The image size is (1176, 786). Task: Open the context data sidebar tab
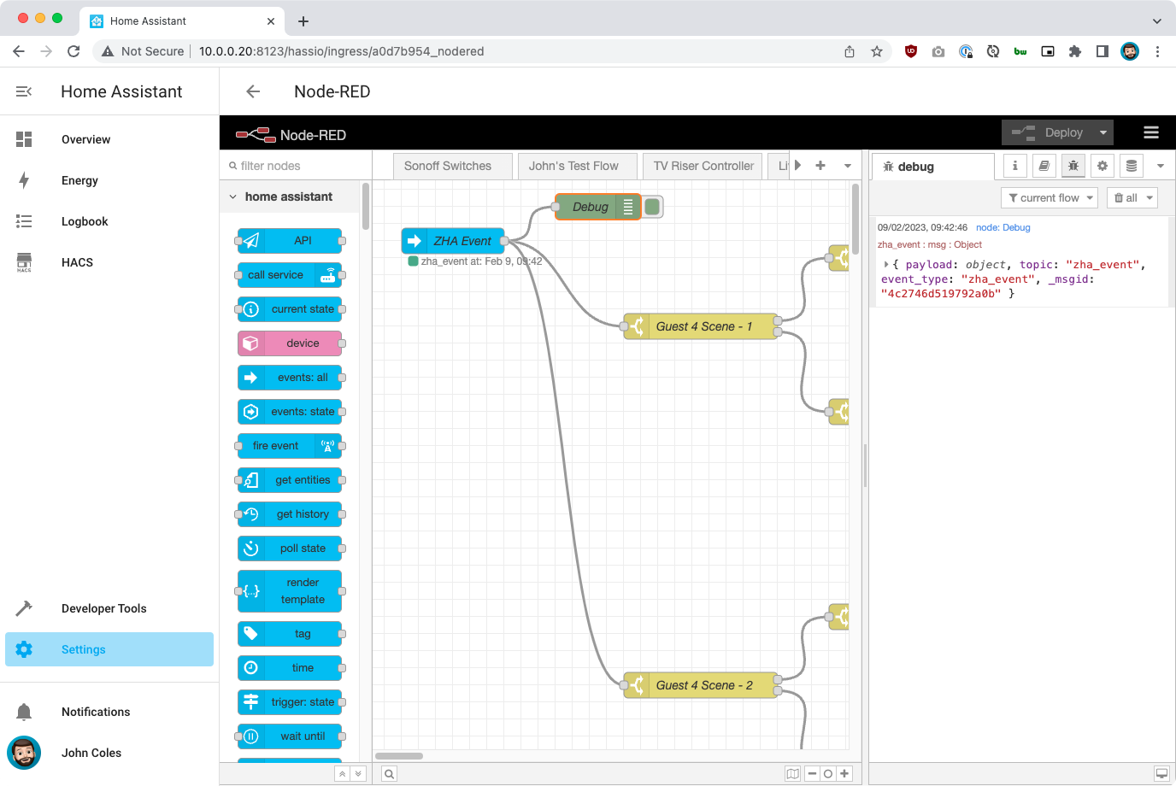point(1132,165)
